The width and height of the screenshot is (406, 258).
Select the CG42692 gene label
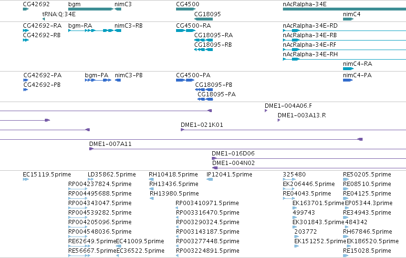tap(36, 4)
